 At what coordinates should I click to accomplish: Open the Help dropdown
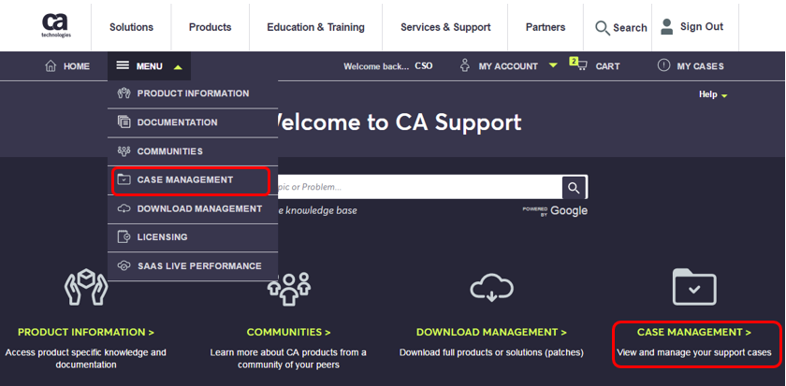pos(713,94)
